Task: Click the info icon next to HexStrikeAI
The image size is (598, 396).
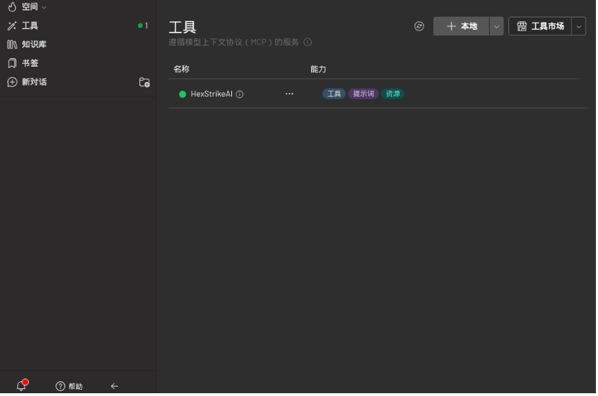Action: [x=240, y=94]
